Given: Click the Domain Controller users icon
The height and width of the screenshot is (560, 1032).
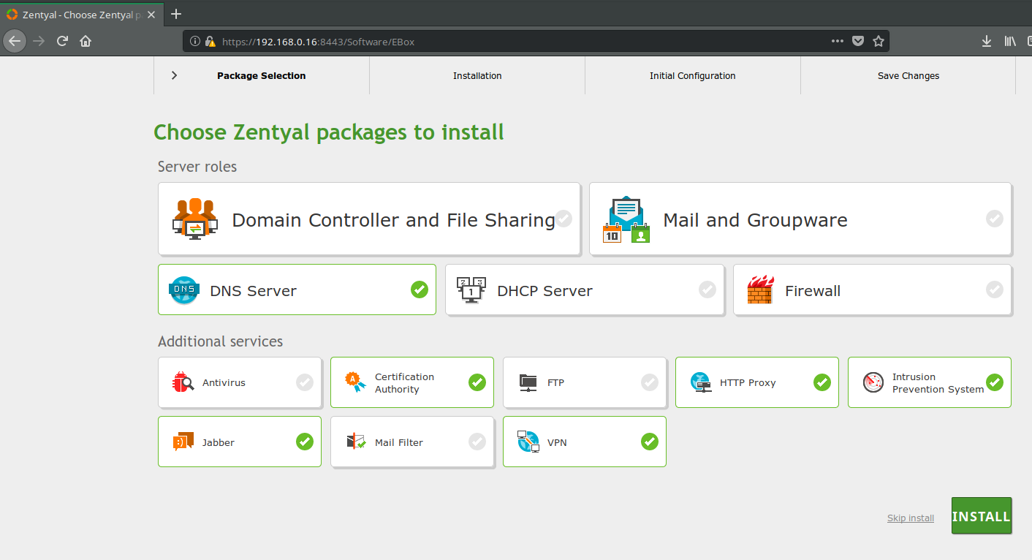Looking at the screenshot, I should 195,219.
